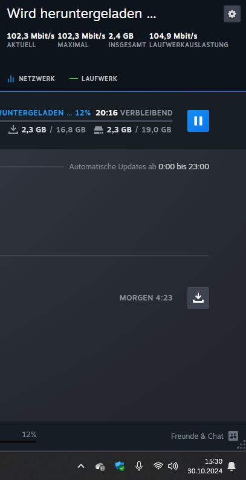
Task: Click the microphone tray icon
Action: (139, 466)
